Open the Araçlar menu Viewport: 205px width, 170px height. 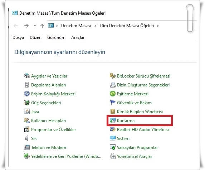pos(78,37)
